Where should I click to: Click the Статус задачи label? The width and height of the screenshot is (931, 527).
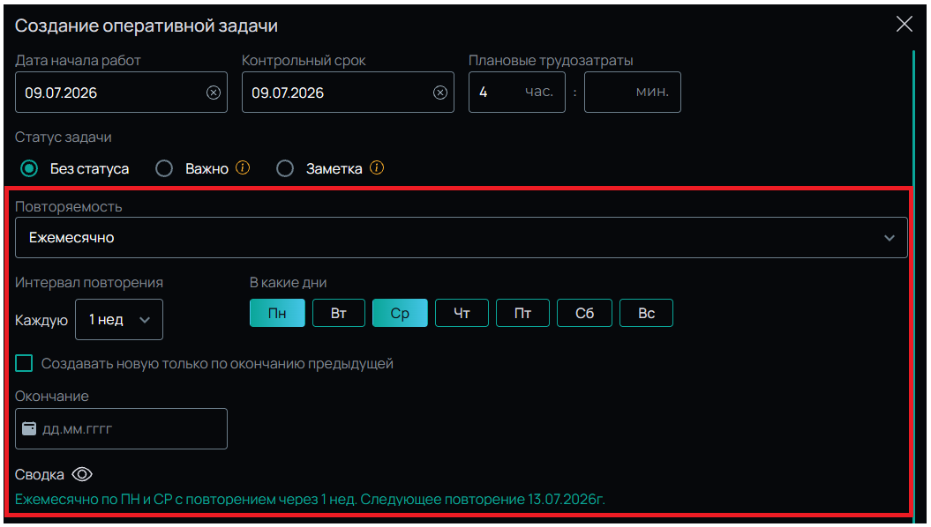(63, 137)
